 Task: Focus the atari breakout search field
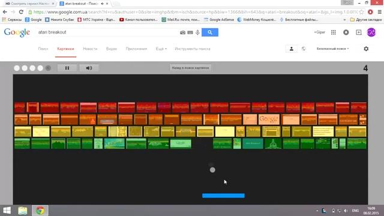[x=108, y=32]
